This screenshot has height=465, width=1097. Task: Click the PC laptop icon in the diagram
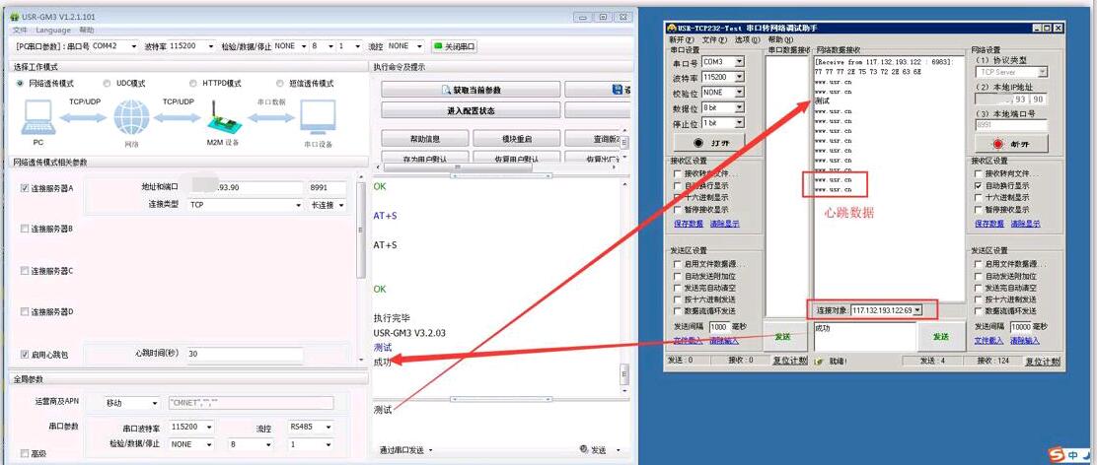[38, 118]
